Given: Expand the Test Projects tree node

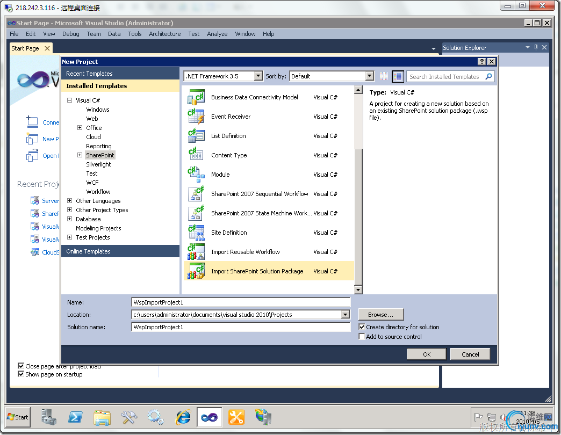Looking at the screenshot, I should point(70,237).
